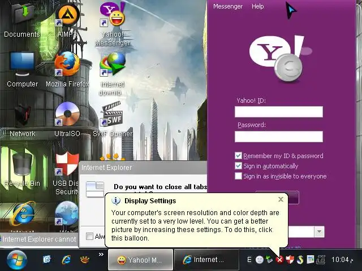Screen dimensions: 362x271
Task: Open the Documents desktop folder
Action: coord(22,20)
